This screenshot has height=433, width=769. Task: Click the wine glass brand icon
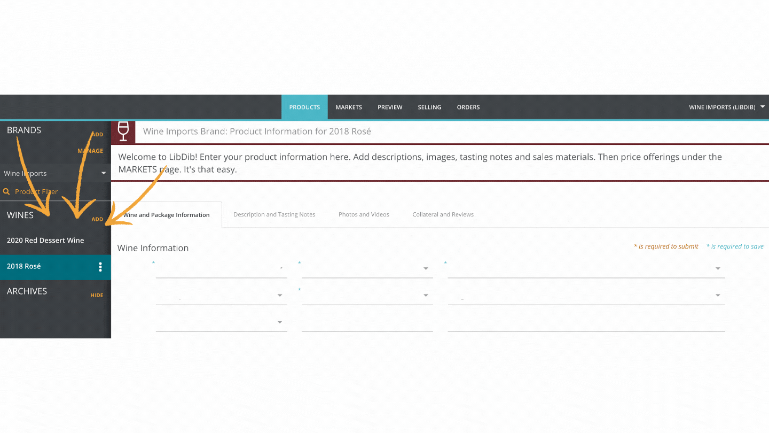[123, 132]
